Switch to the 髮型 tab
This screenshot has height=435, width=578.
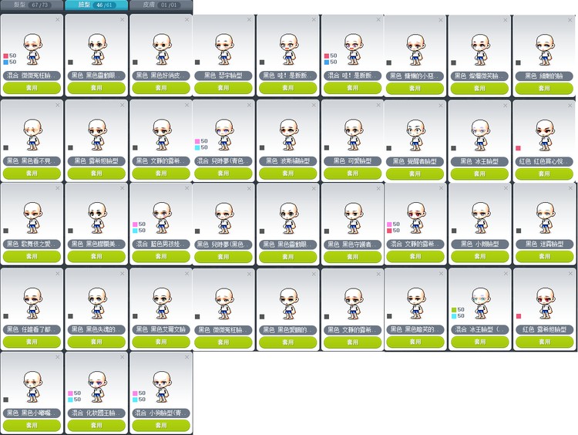coord(31,5)
